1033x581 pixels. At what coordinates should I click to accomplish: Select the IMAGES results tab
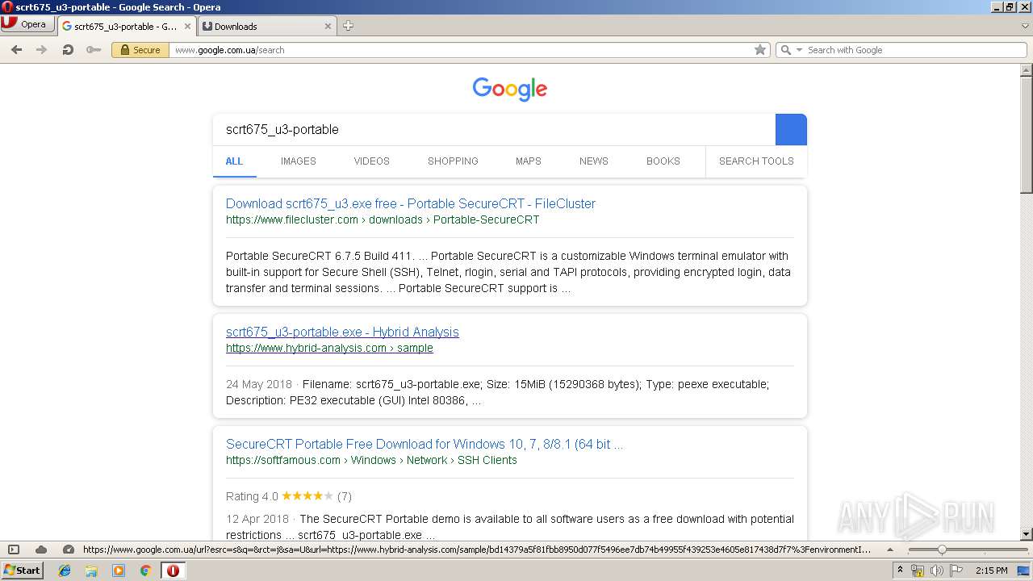pyautogui.click(x=299, y=161)
